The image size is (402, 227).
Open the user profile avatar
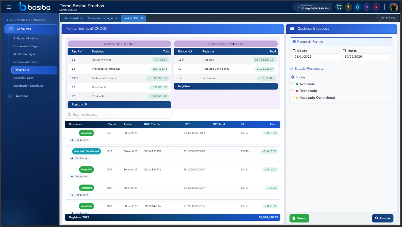(394, 7)
